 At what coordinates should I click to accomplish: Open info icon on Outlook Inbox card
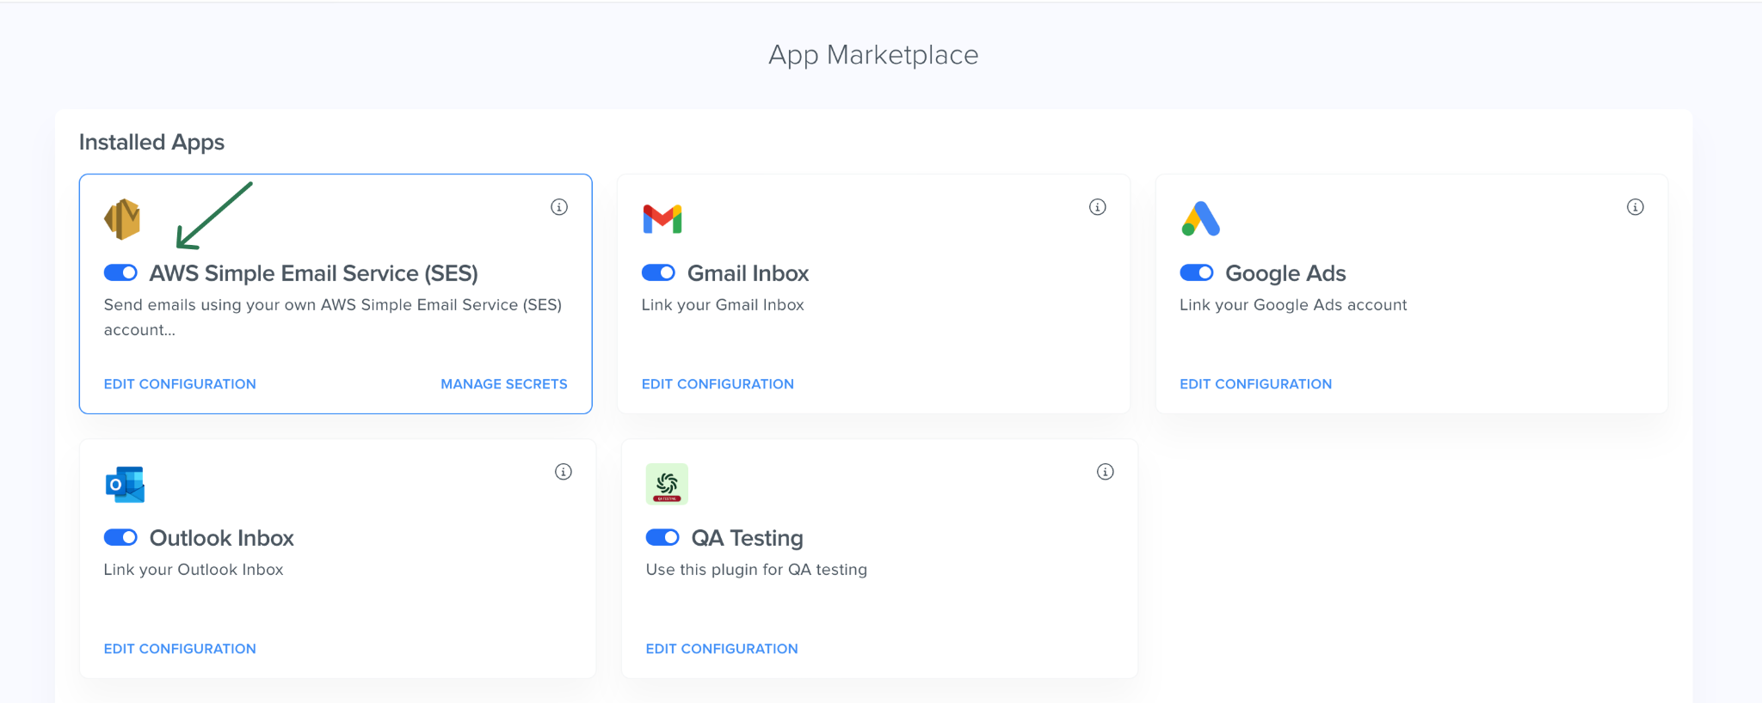pyautogui.click(x=564, y=472)
